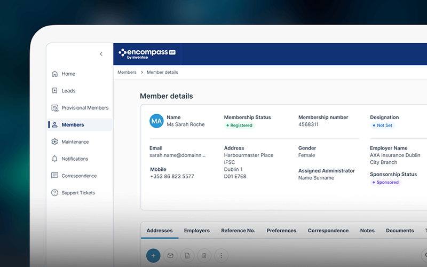Screen dimensions: 427x267
Task: Click the Members breadcrumb link
Action: 127,72
